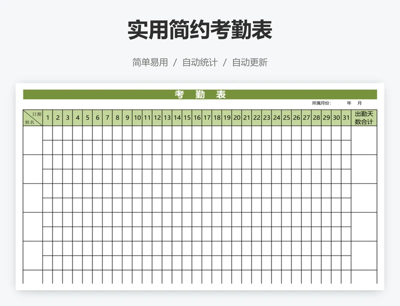Select the green 考勤表 title banner

pos(200,94)
